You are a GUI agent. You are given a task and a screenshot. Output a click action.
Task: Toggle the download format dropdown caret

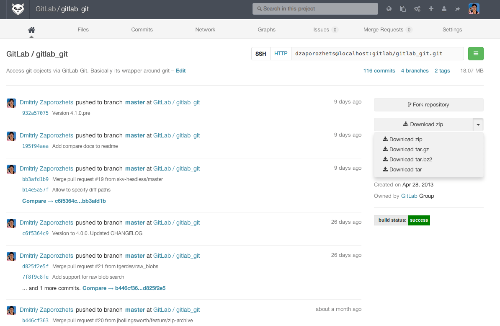(x=478, y=124)
